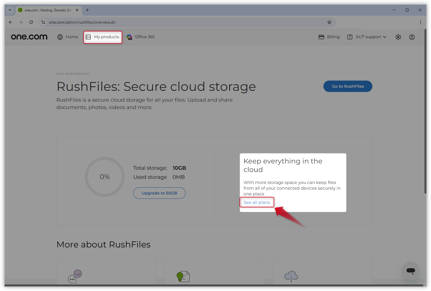Follow the See all plans link
Viewport: 431px width, 291px height.
click(x=256, y=202)
